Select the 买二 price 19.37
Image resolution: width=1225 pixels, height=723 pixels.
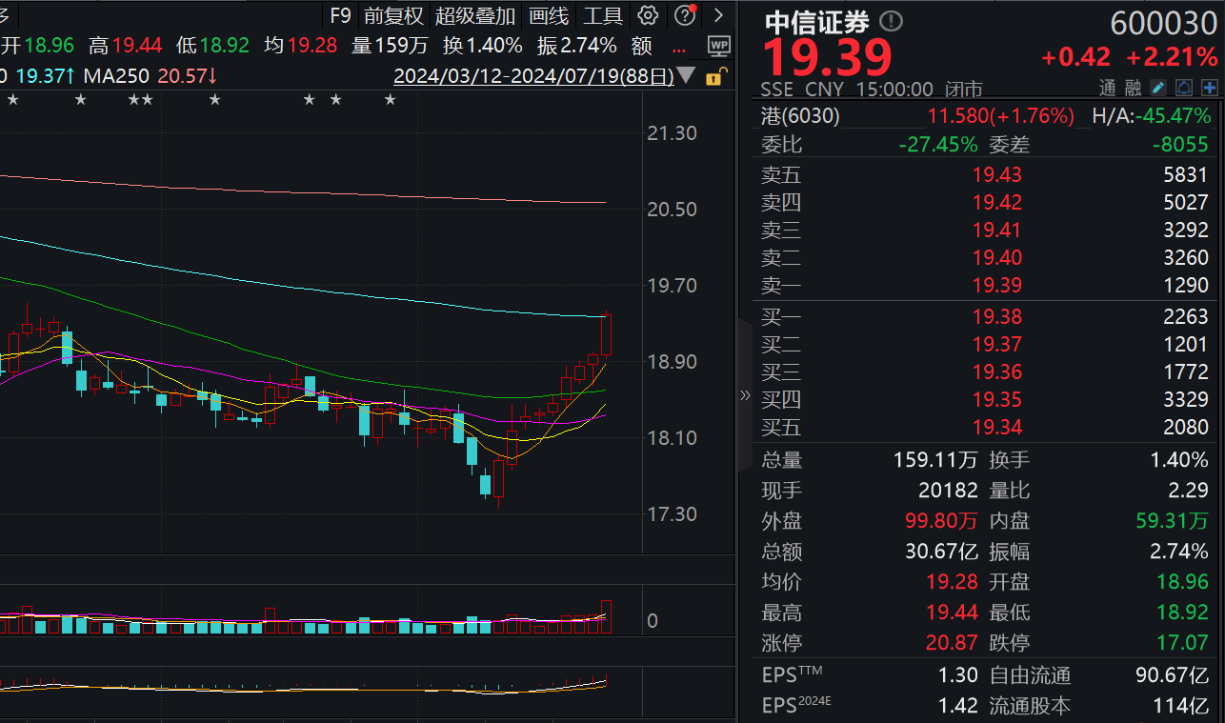[x=996, y=344]
